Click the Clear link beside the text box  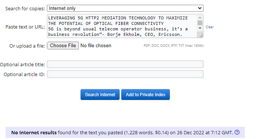tap(210, 27)
